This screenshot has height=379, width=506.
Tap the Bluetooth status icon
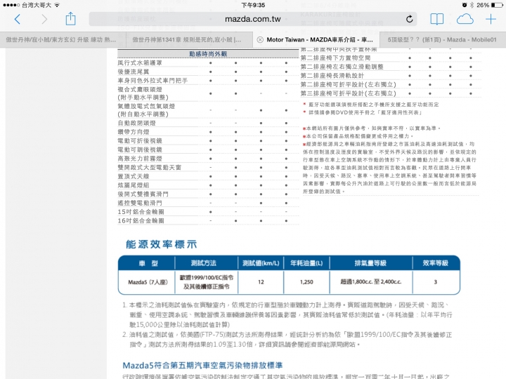point(472,5)
